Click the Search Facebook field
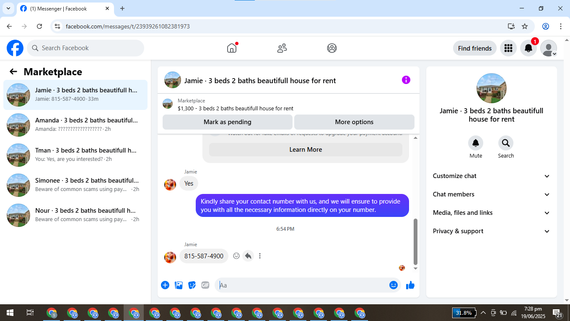The width and height of the screenshot is (570, 321). click(x=85, y=48)
